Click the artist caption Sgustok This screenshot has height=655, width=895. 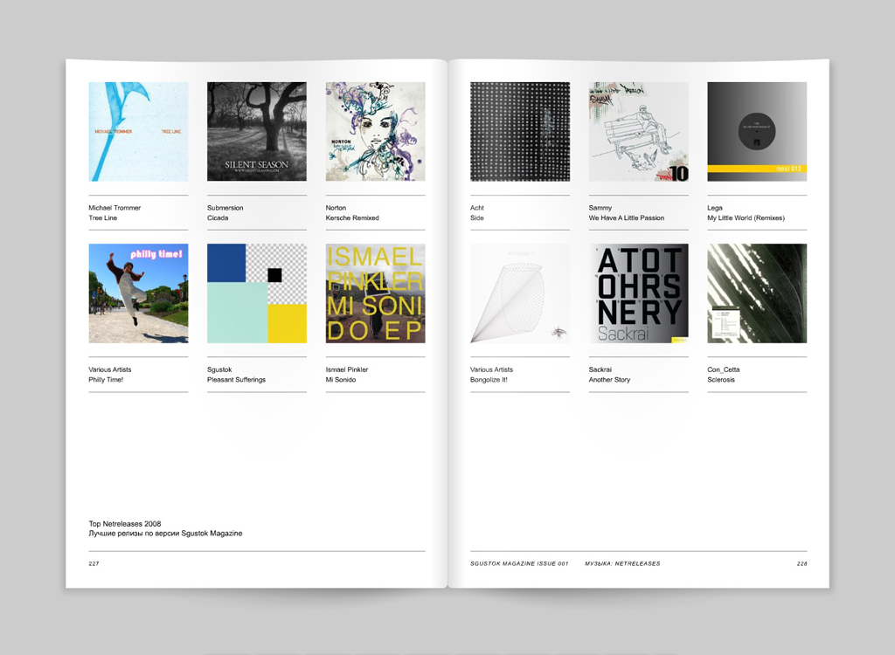click(219, 369)
